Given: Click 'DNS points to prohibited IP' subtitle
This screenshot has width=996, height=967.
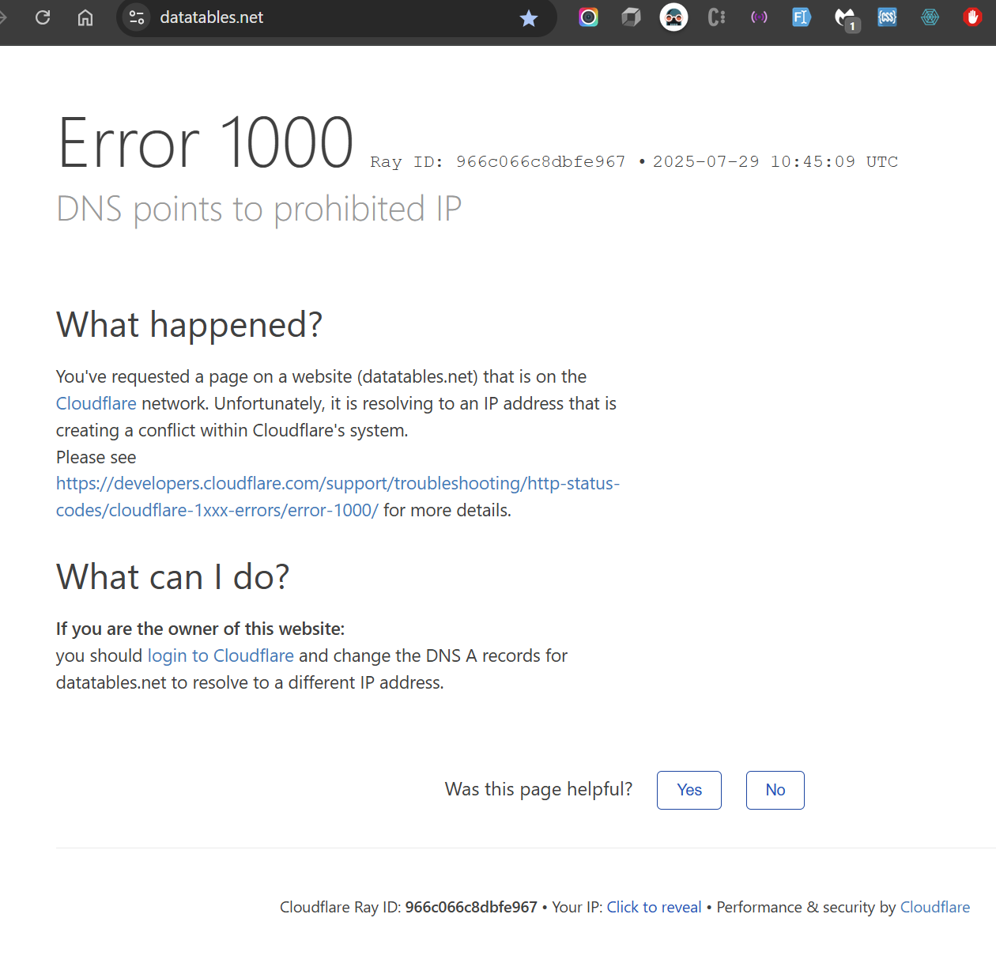Looking at the screenshot, I should tap(259, 210).
